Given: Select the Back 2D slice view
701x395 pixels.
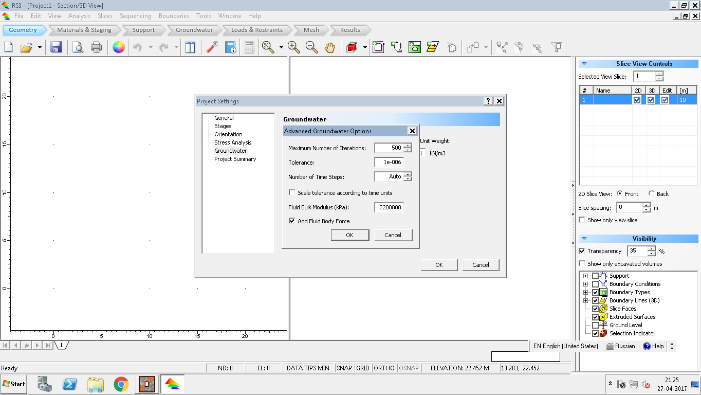Looking at the screenshot, I should point(652,194).
